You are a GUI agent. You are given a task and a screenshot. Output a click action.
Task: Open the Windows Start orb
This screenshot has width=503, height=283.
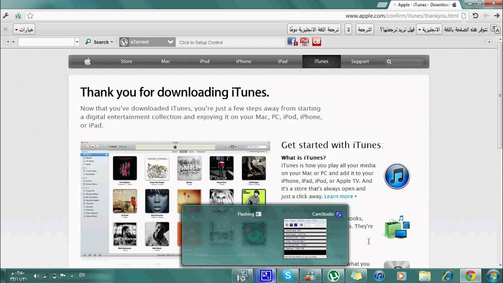tap(493, 276)
